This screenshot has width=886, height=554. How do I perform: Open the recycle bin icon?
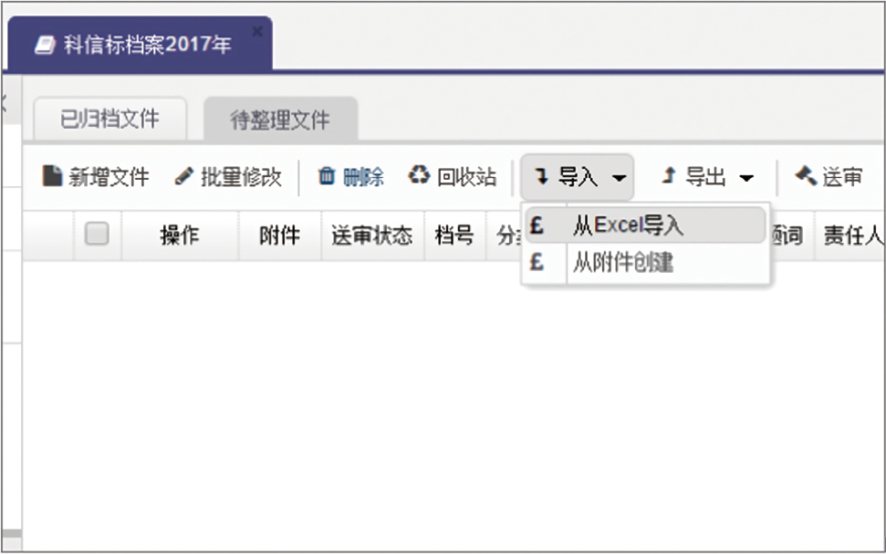(x=419, y=176)
